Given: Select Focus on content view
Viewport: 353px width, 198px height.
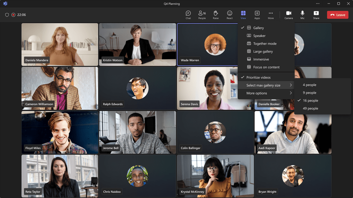Looking at the screenshot, I should 266,67.
